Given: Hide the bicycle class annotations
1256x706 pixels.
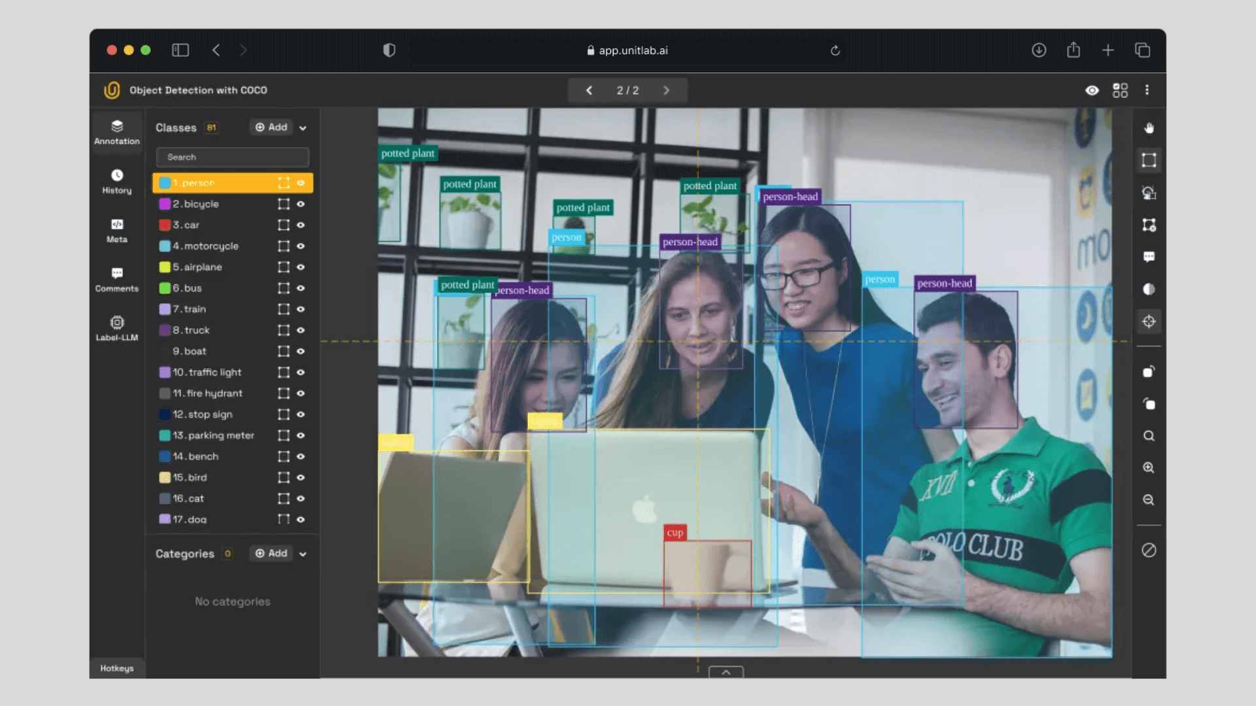Looking at the screenshot, I should (301, 204).
